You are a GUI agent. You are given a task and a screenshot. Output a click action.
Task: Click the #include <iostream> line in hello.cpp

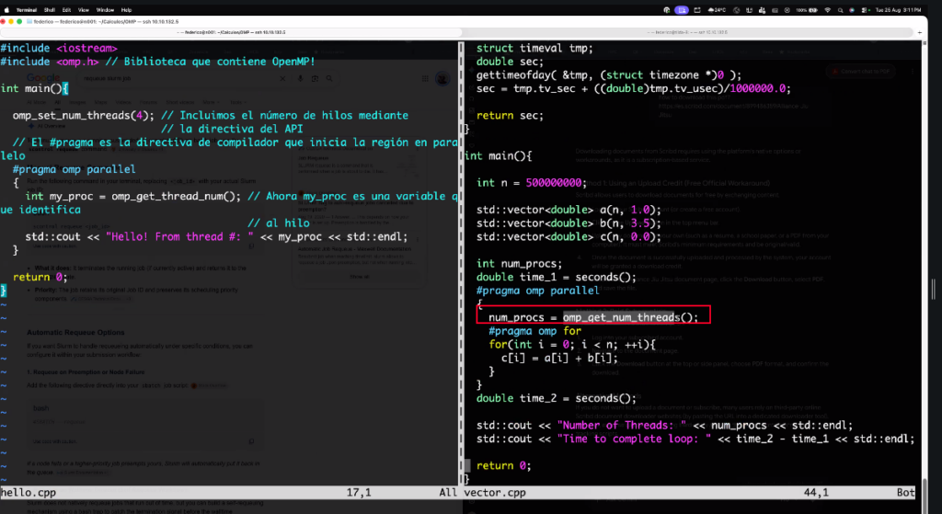pyautogui.click(x=59, y=48)
